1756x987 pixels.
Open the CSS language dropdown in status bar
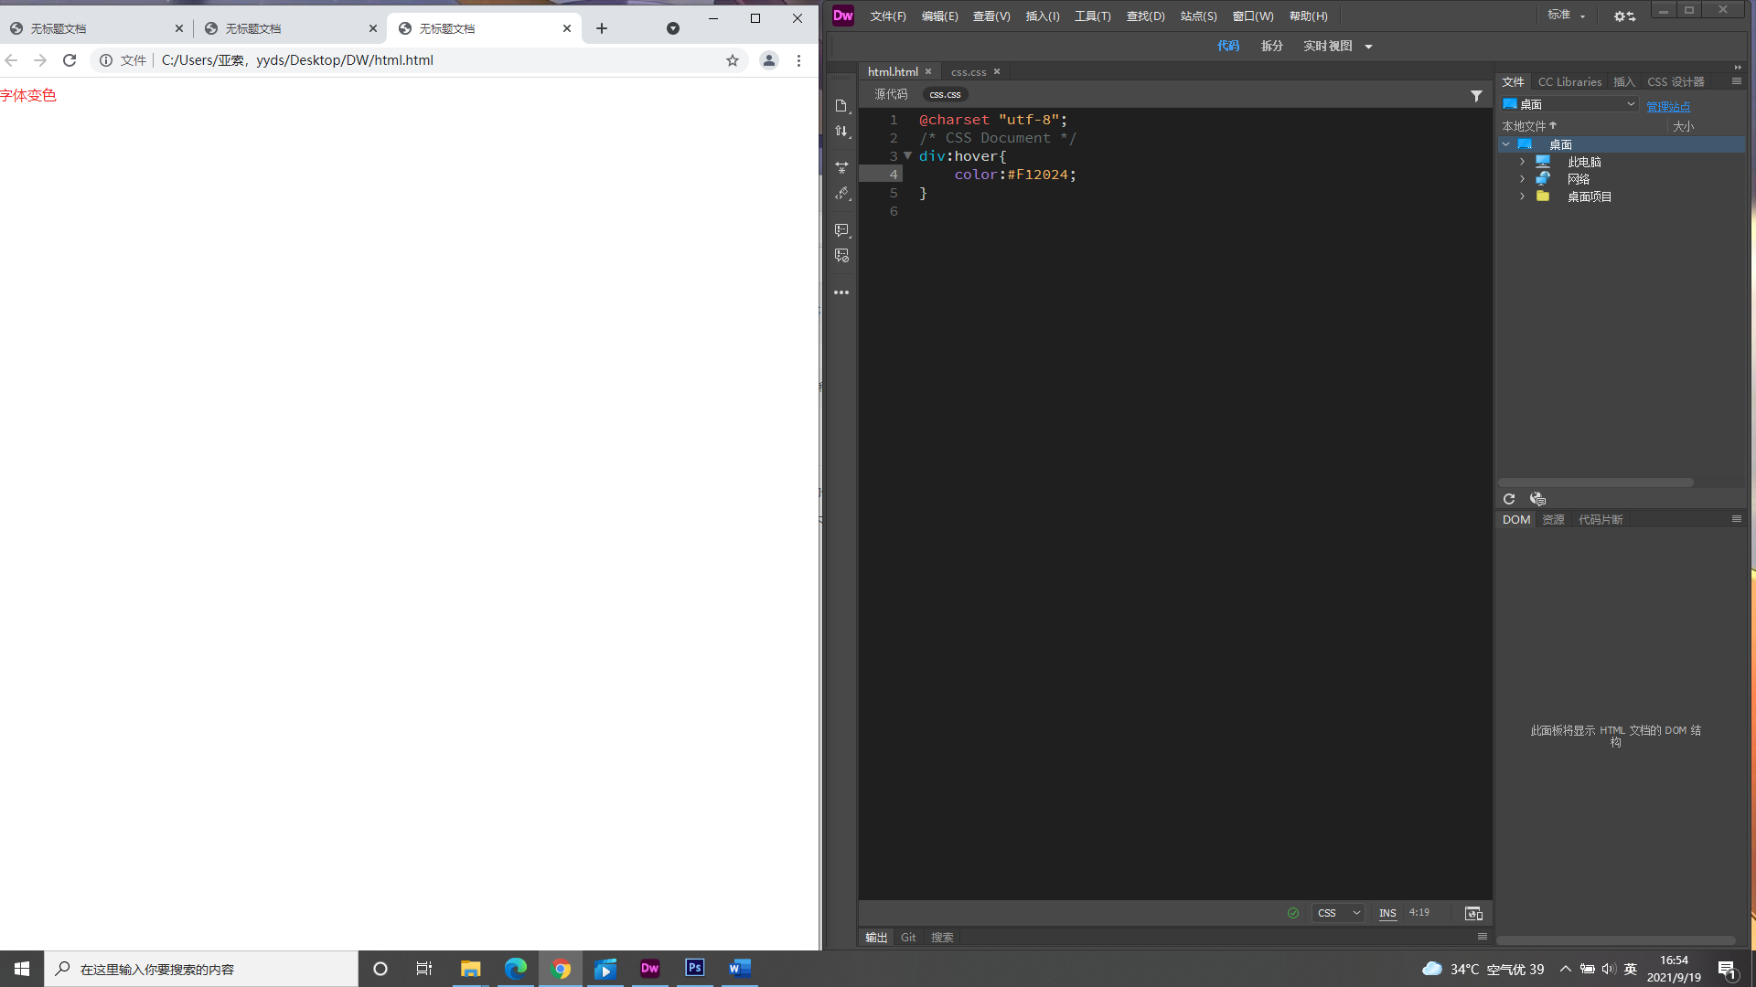pyautogui.click(x=1338, y=913)
